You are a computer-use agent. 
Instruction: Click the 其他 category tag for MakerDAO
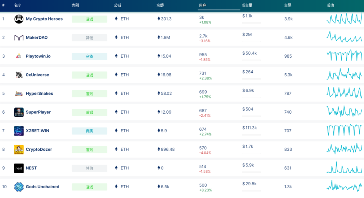(89, 38)
